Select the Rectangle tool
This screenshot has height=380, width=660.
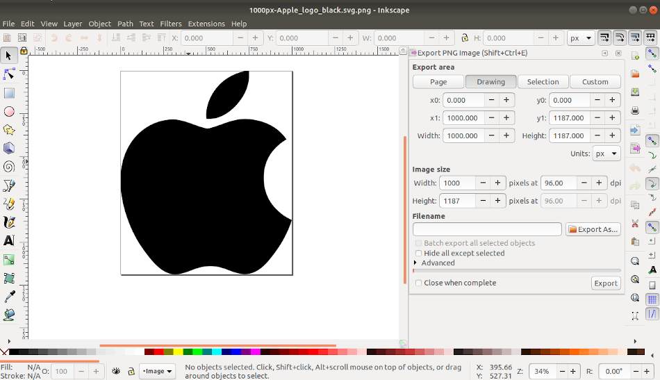[9, 93]
